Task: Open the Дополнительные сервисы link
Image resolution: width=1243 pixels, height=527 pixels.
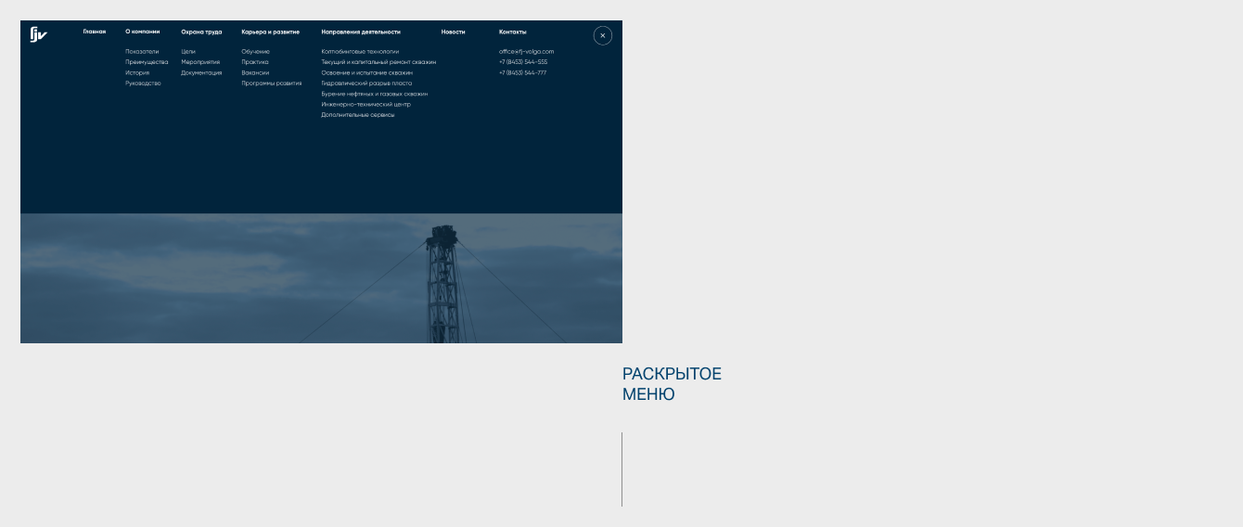Action: (x=358, y=115)
